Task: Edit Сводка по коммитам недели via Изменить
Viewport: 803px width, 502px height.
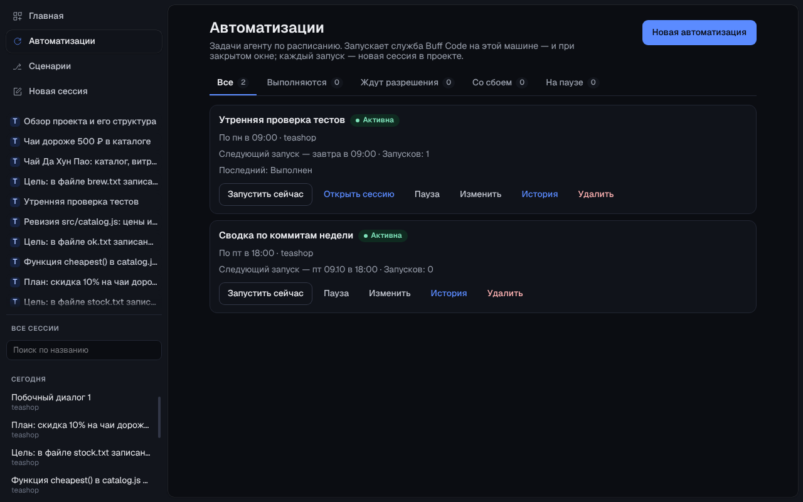Action: click(390, 294)
